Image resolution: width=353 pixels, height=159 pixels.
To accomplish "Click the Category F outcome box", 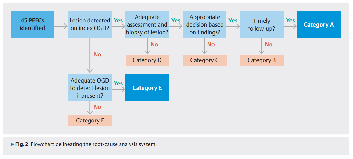I will [90, 121].
